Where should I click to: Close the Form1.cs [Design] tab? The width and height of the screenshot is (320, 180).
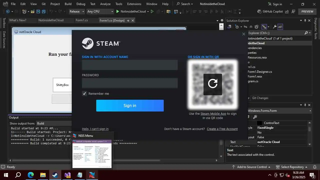point(133,20)
